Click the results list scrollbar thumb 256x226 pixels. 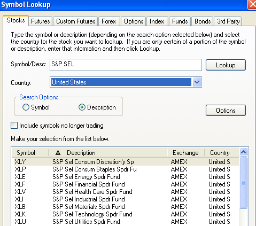pos(244,183)
